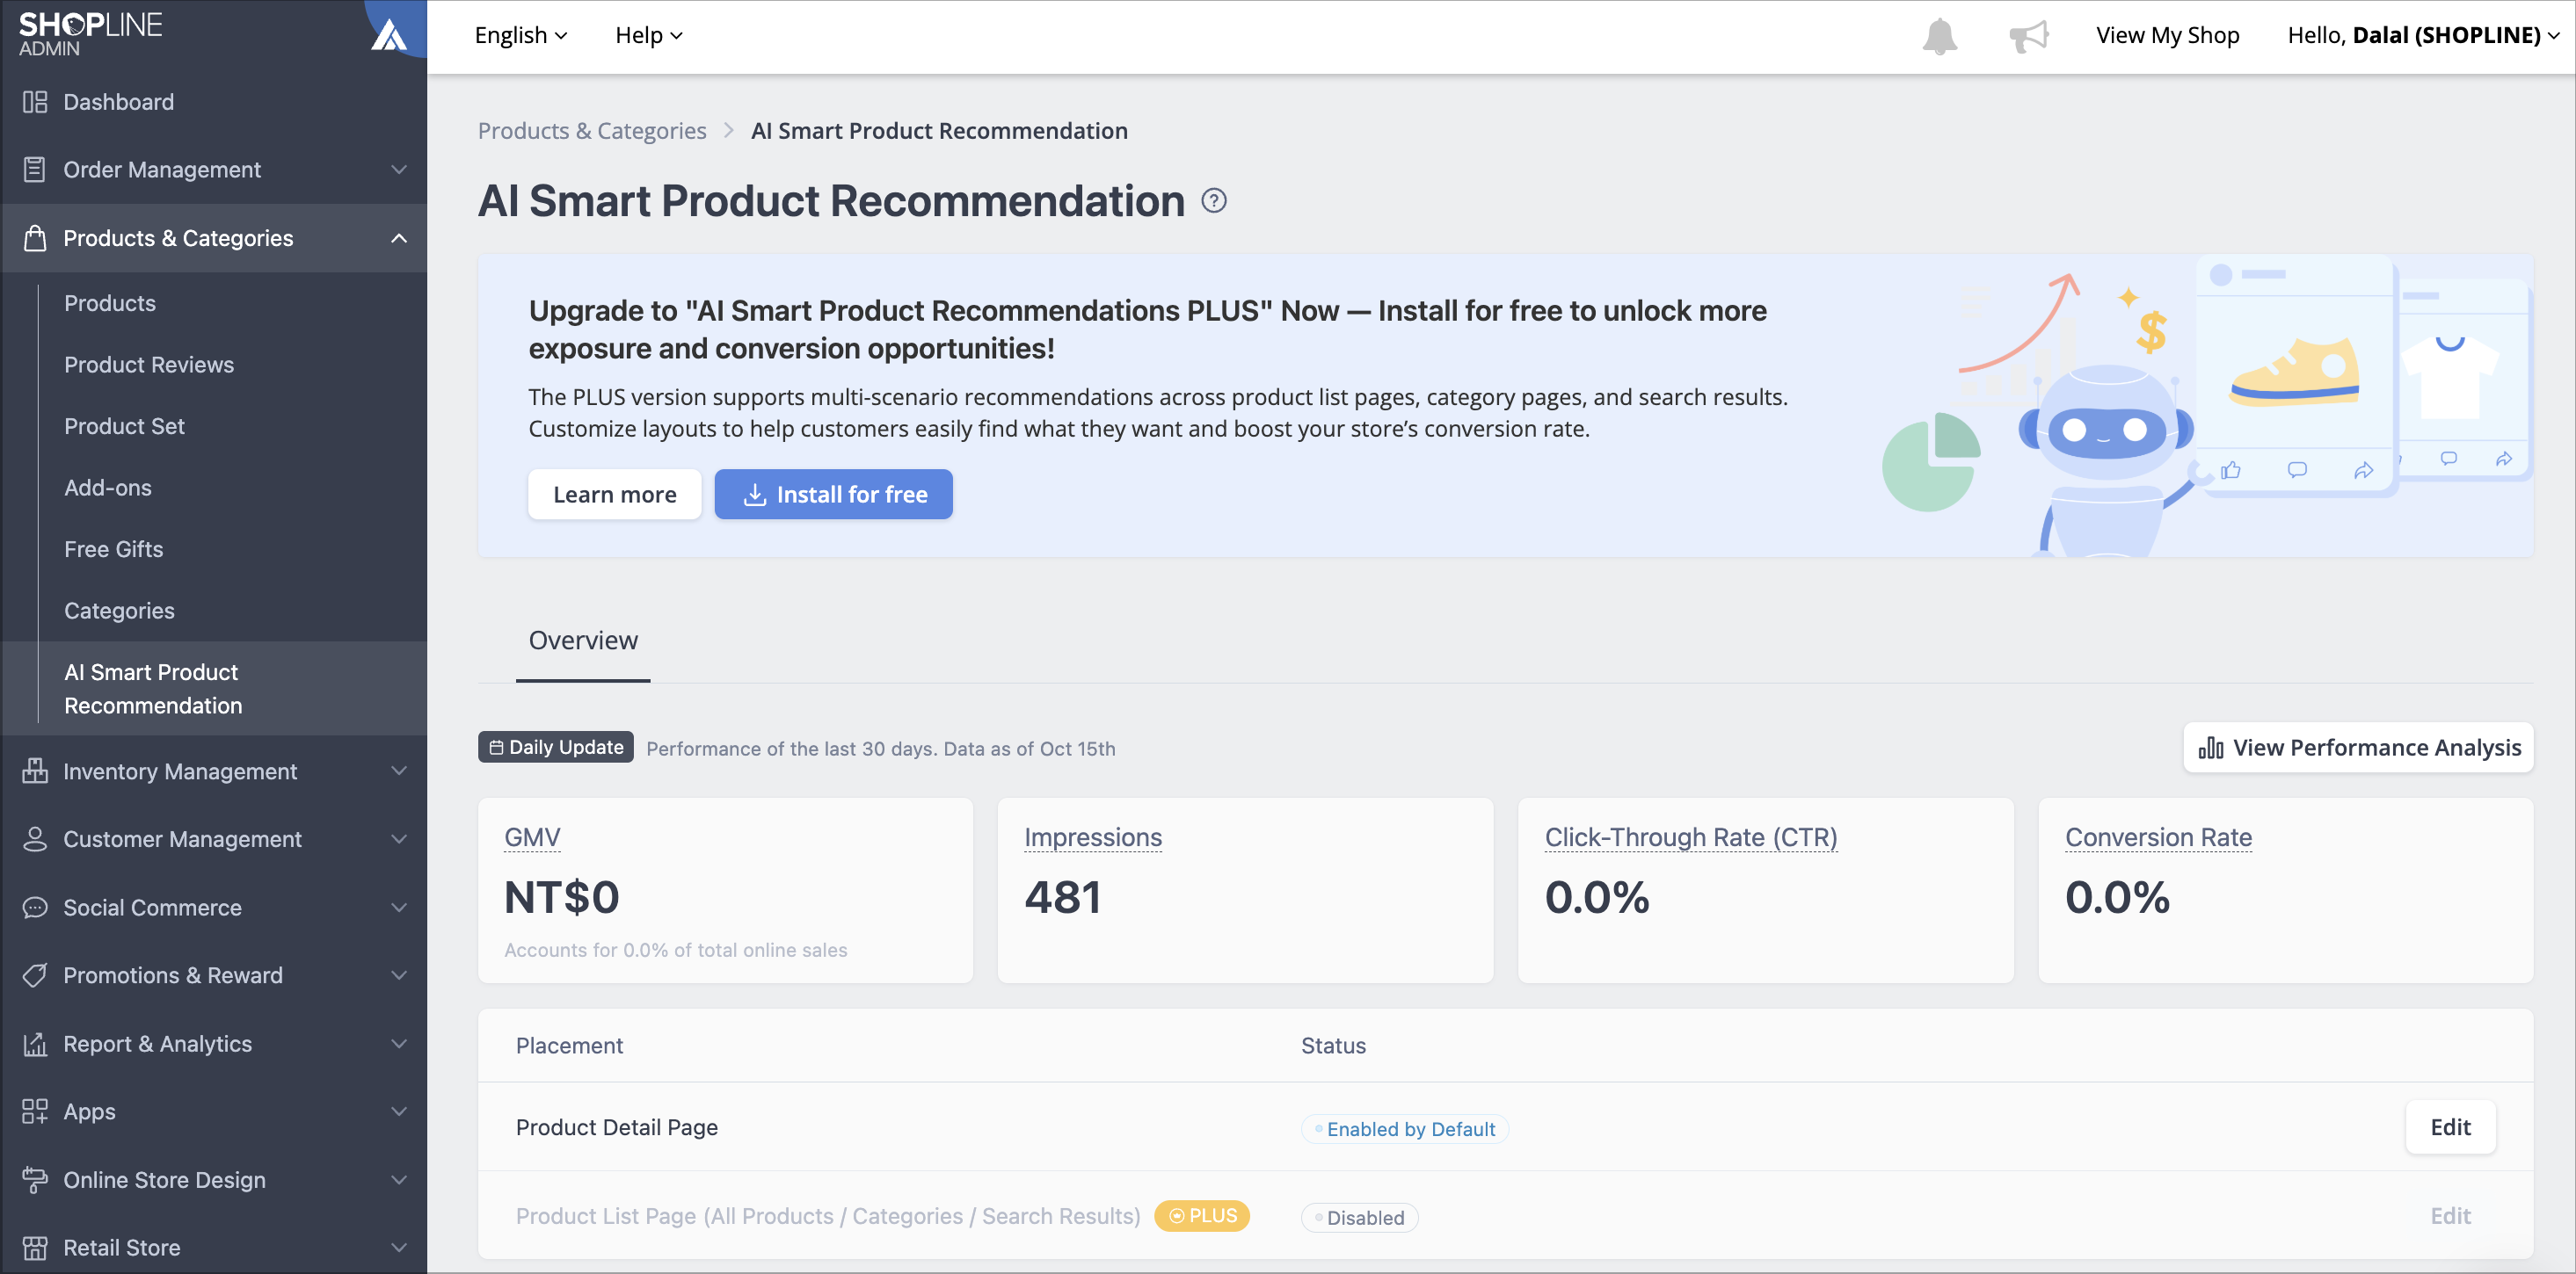The image size is (2576, 1274).
Task: Click the Apps grid icon
Action: pyautogui.click(x=35, y=1112)
